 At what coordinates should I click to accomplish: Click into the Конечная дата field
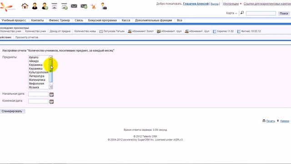(x=38, y=101)
